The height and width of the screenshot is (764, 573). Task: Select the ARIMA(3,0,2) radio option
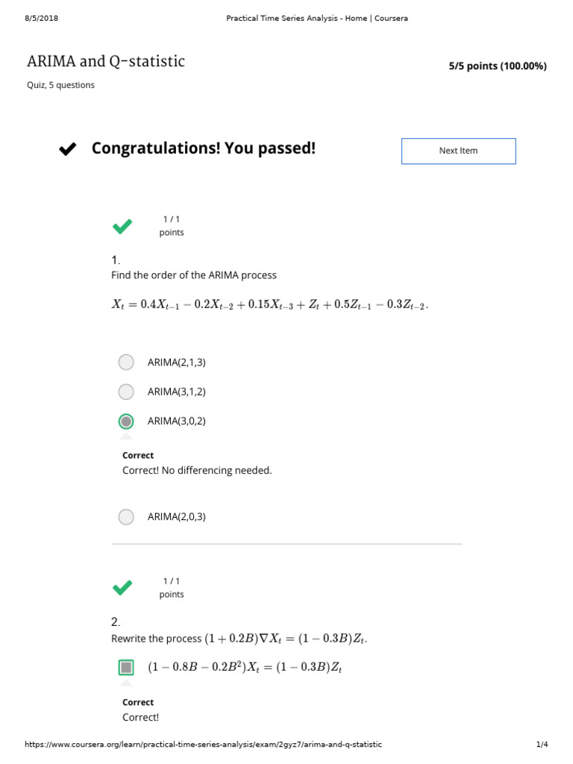pos(126,421)
